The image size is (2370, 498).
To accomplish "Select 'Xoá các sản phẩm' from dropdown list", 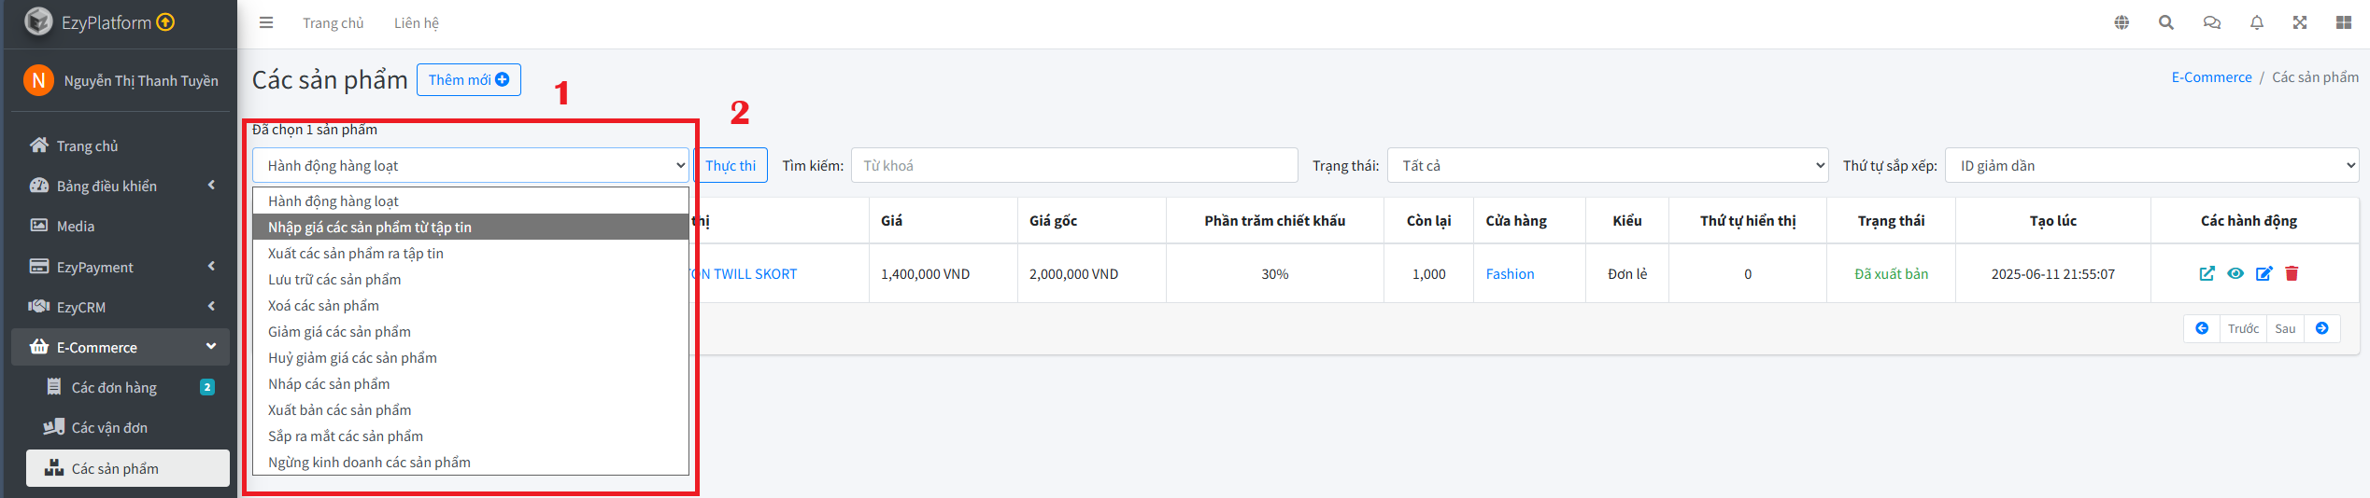I will pyautogui.click(x=323, y=306).
